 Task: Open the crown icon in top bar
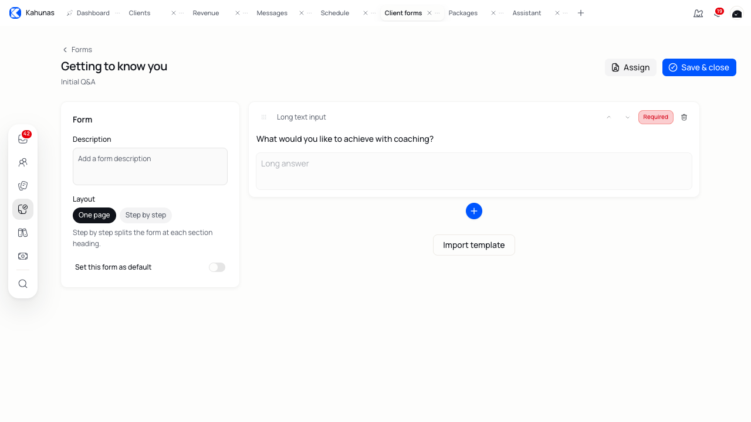point(698,13)
